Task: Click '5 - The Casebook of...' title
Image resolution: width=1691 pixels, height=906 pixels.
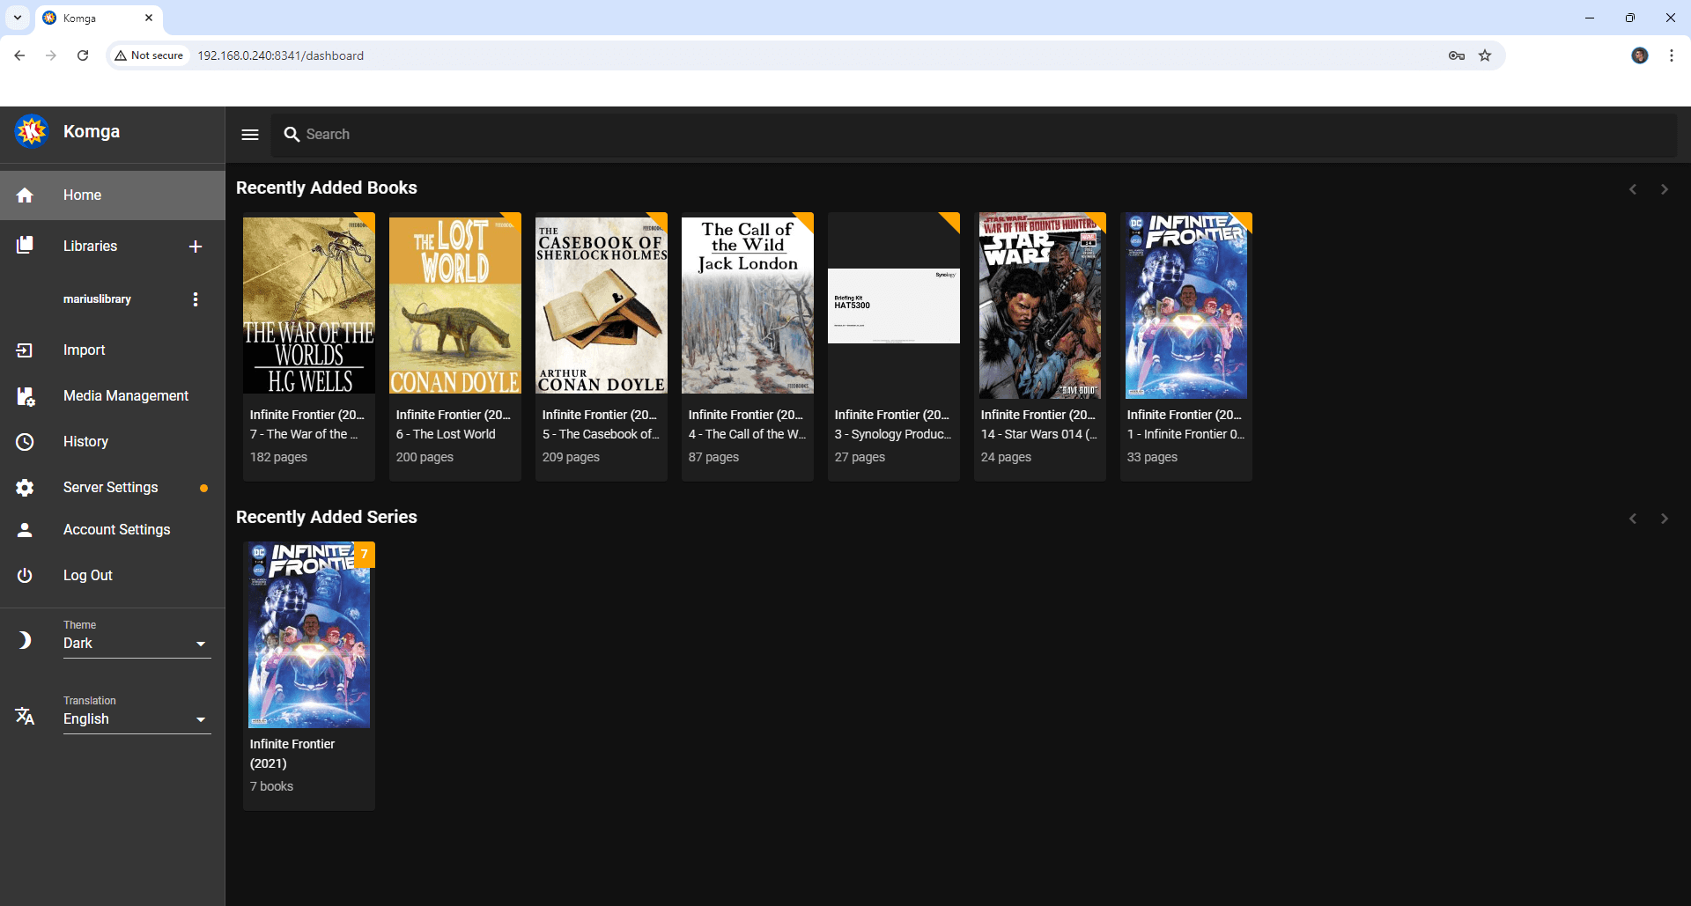Action: click(601, 434)
